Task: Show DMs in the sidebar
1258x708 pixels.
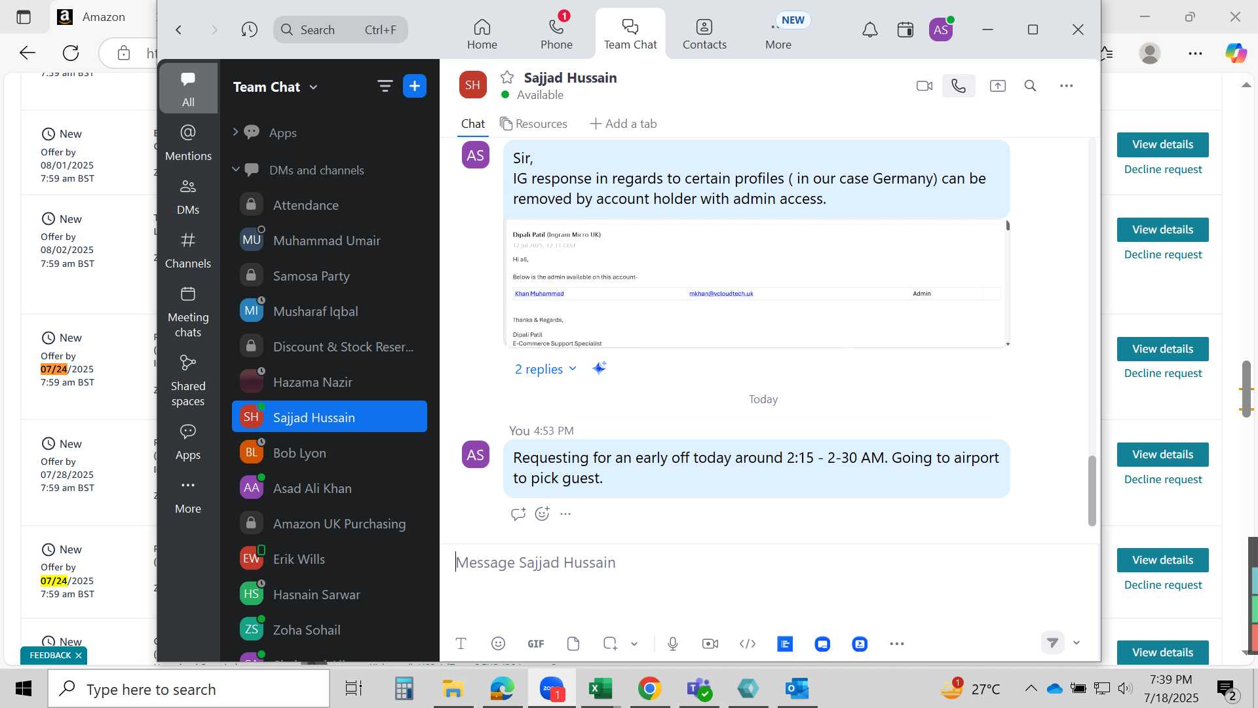Action: 188,197
